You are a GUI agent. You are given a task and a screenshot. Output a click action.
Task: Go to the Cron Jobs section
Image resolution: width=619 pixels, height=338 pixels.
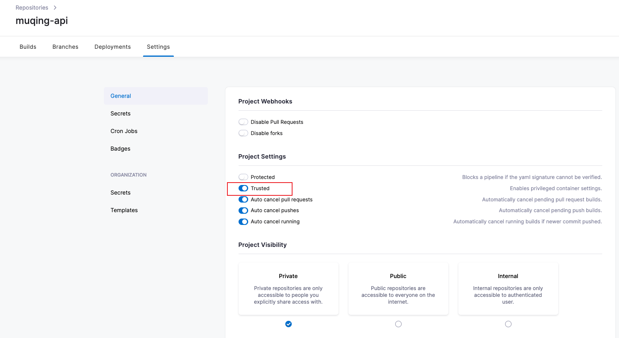[124, 131]
